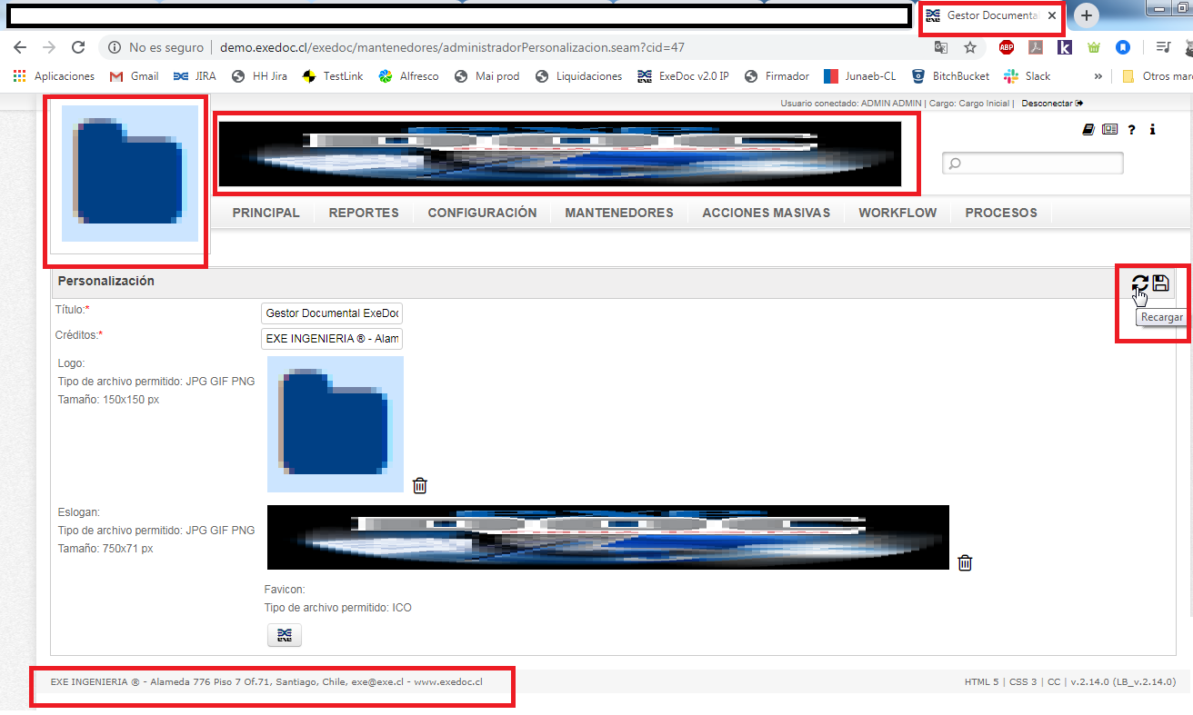Click the browser forward arrow

click(49, 47)
